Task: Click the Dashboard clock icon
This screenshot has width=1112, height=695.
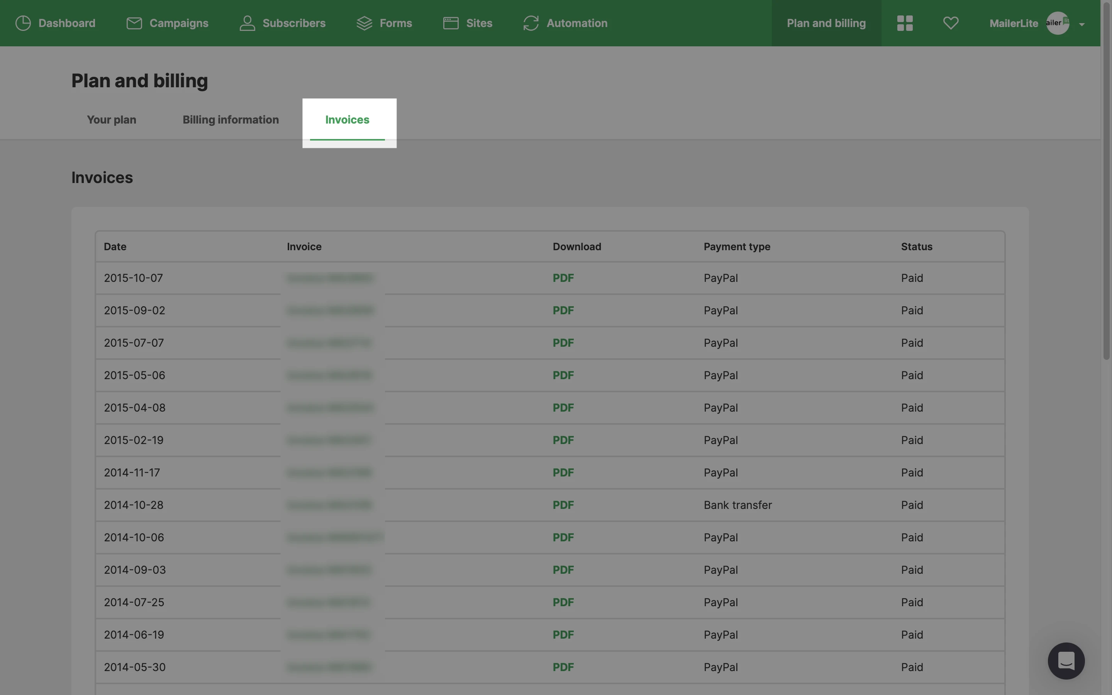Action: [x=23, y=23]
